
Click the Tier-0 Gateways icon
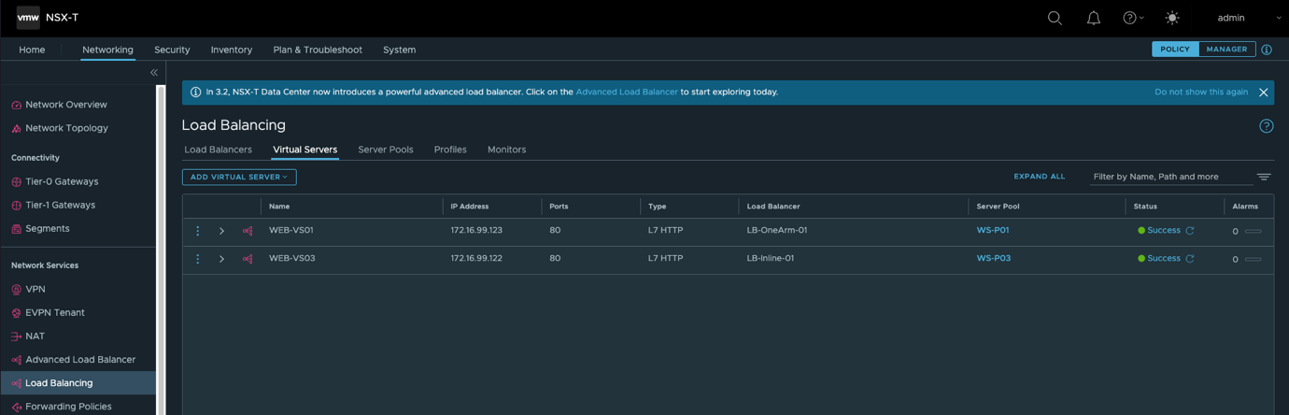[16, 181]
